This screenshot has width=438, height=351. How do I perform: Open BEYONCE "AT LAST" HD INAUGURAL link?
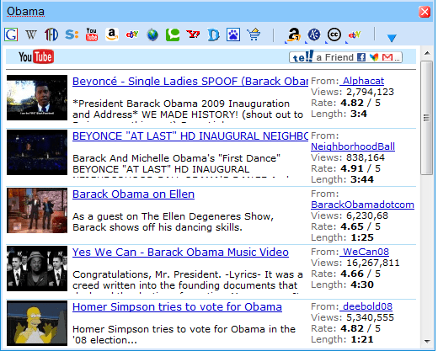[190, 136]
